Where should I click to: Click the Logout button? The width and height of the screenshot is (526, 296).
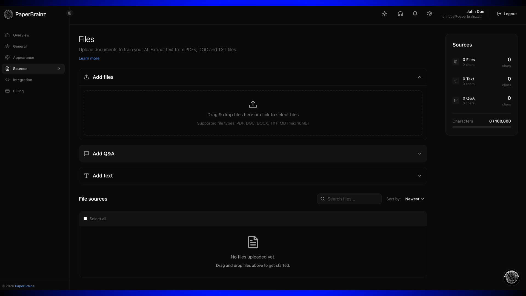(x=507, y=13)
